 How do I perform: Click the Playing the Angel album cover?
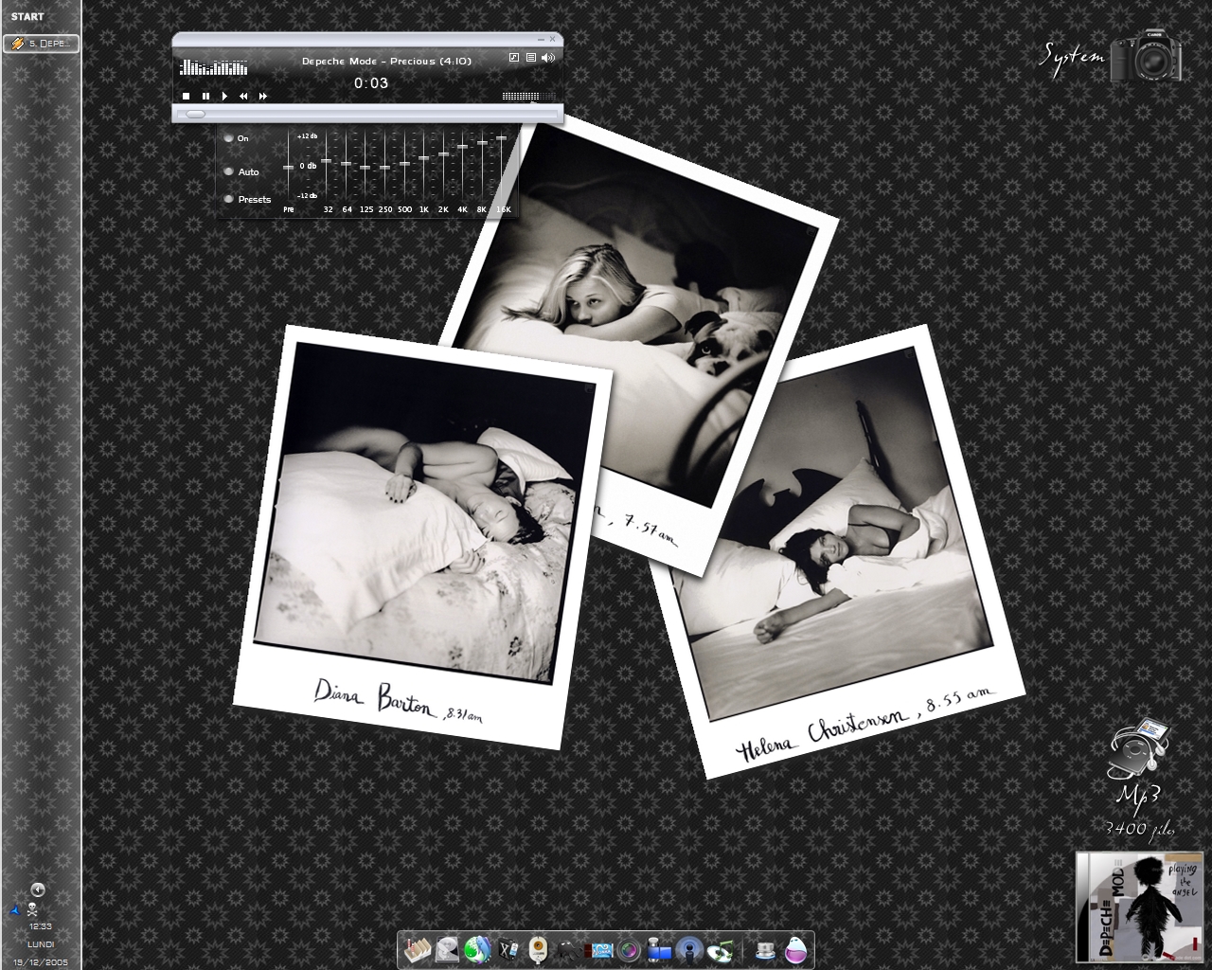[1139, 907]
